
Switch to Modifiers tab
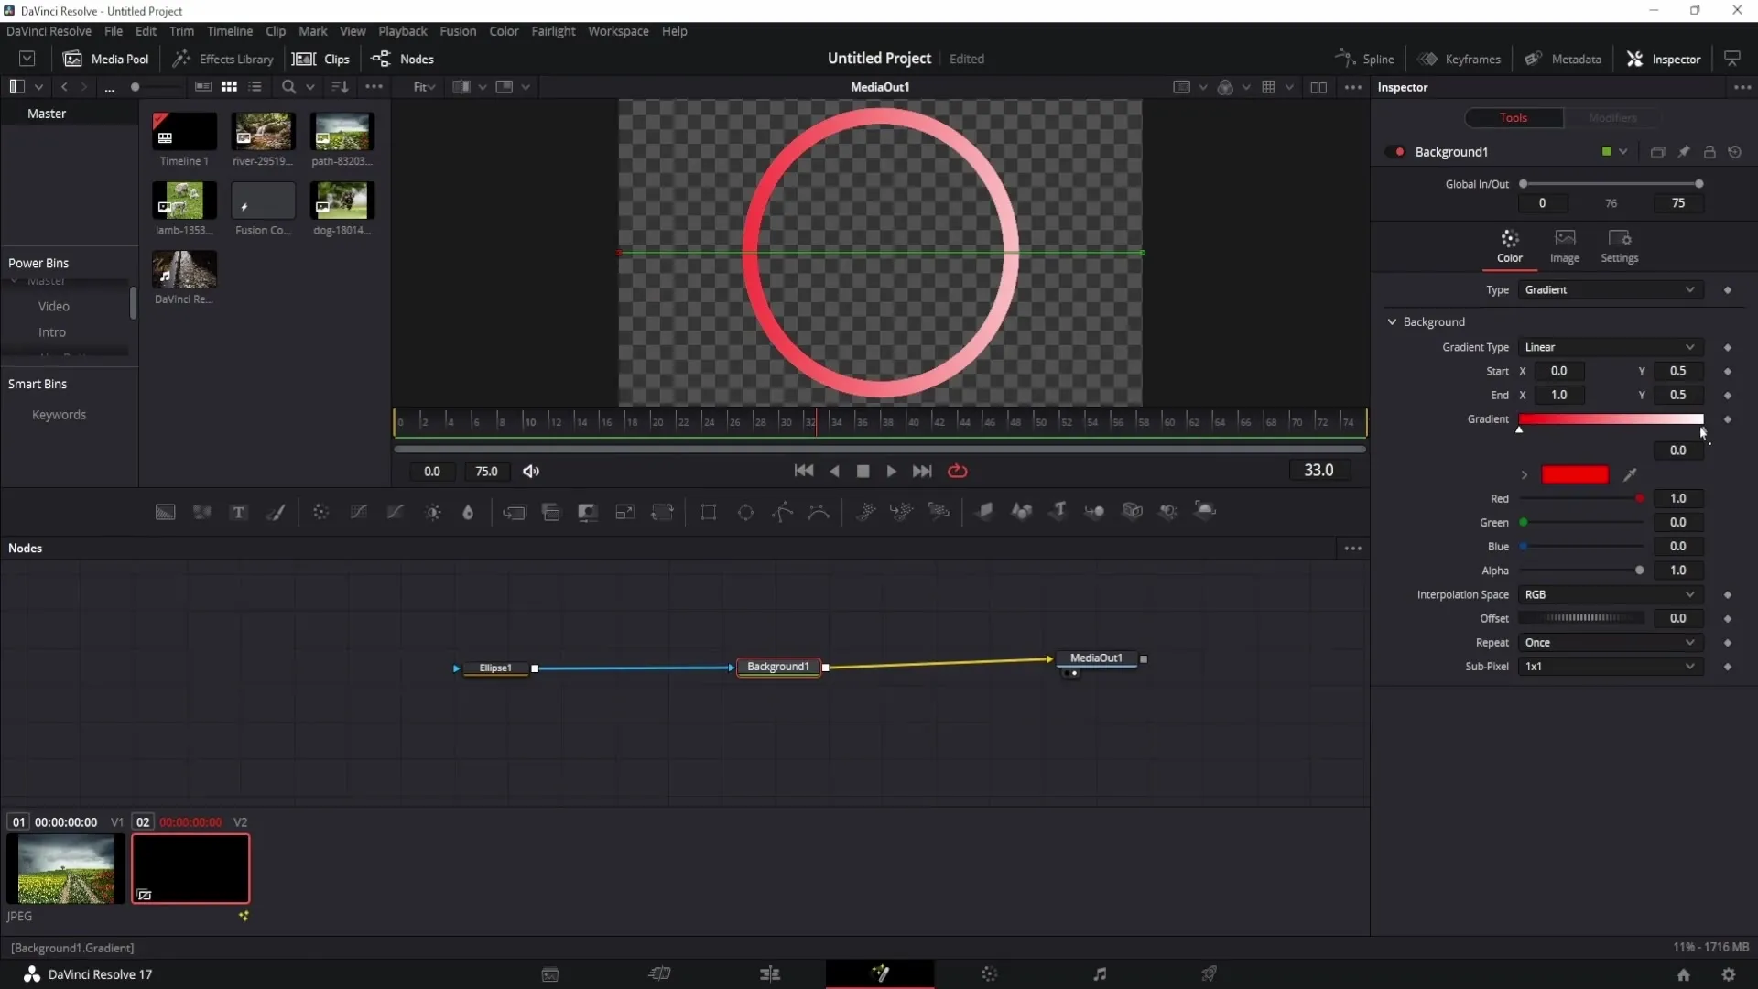1612,118
